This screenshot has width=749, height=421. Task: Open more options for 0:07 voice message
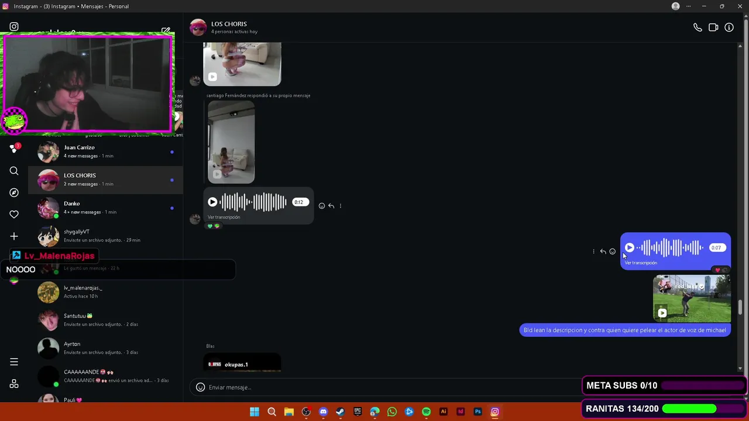[593, 251]
